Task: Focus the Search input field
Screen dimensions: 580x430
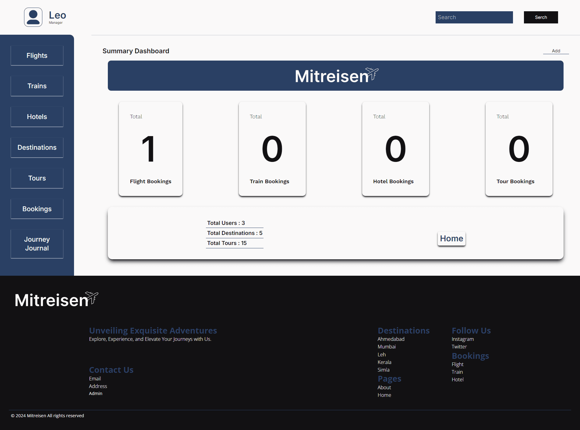Action: click(x=474, y=17)
